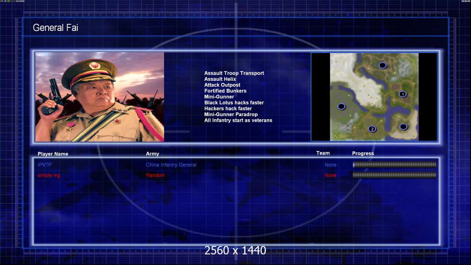
Task: Click the red 'Random' army entry
Action: (x=155, y=175)
